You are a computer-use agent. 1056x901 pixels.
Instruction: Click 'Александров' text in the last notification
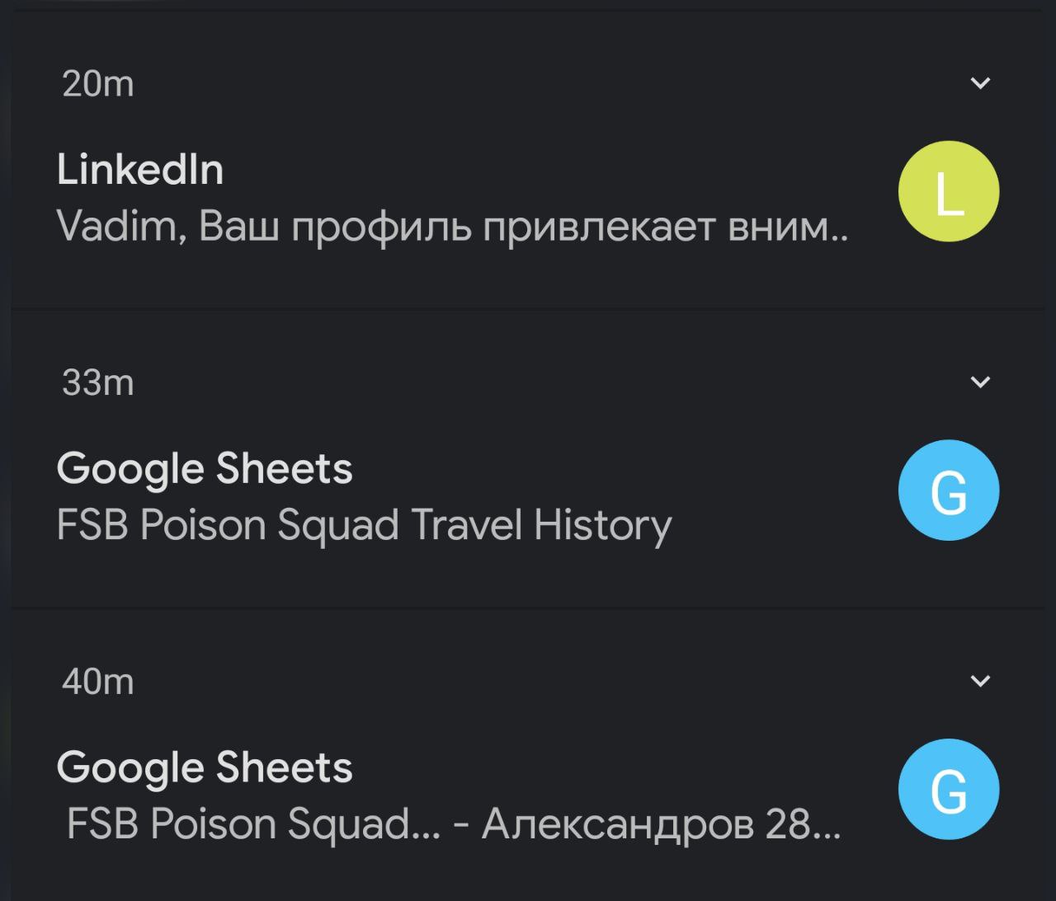tap(617, 824)
